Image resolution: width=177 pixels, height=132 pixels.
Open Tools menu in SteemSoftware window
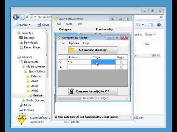point(69,24)
